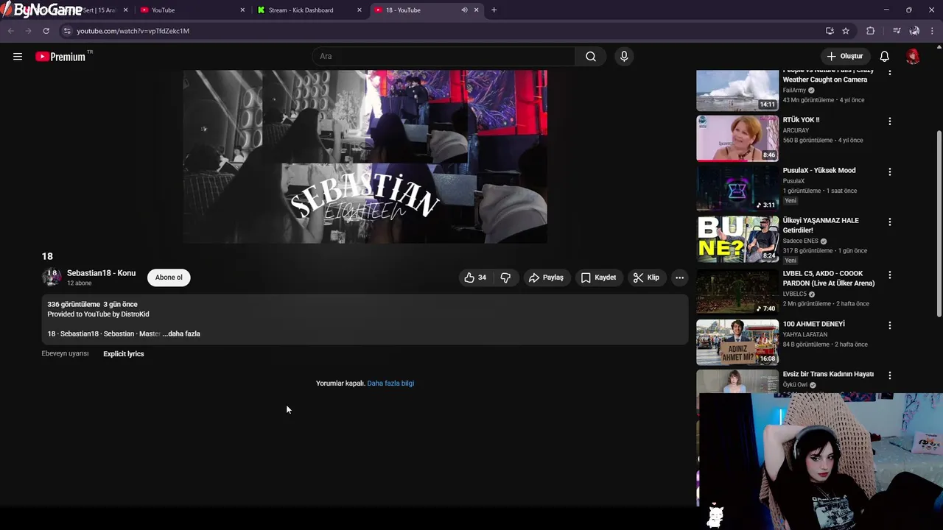Image resolution: width=943 pixels, height=530 pixels.
Task: View site information icon in address bar
Action: [x=67, y=31]
